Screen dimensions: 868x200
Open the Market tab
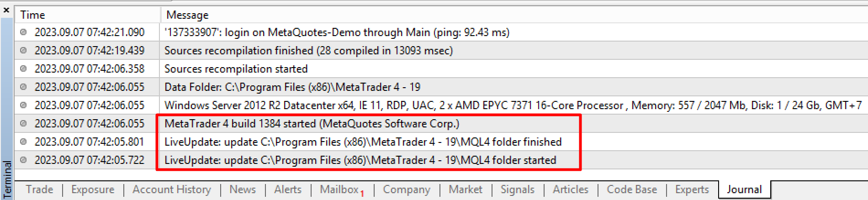(x=466, y=189)
